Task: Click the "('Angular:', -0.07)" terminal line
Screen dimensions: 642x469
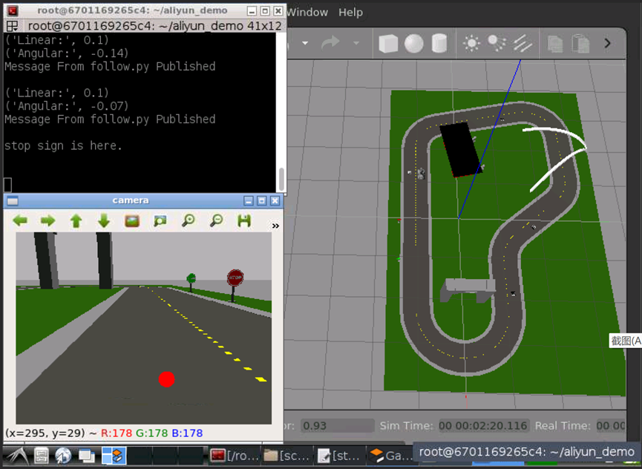Action: 66,106
